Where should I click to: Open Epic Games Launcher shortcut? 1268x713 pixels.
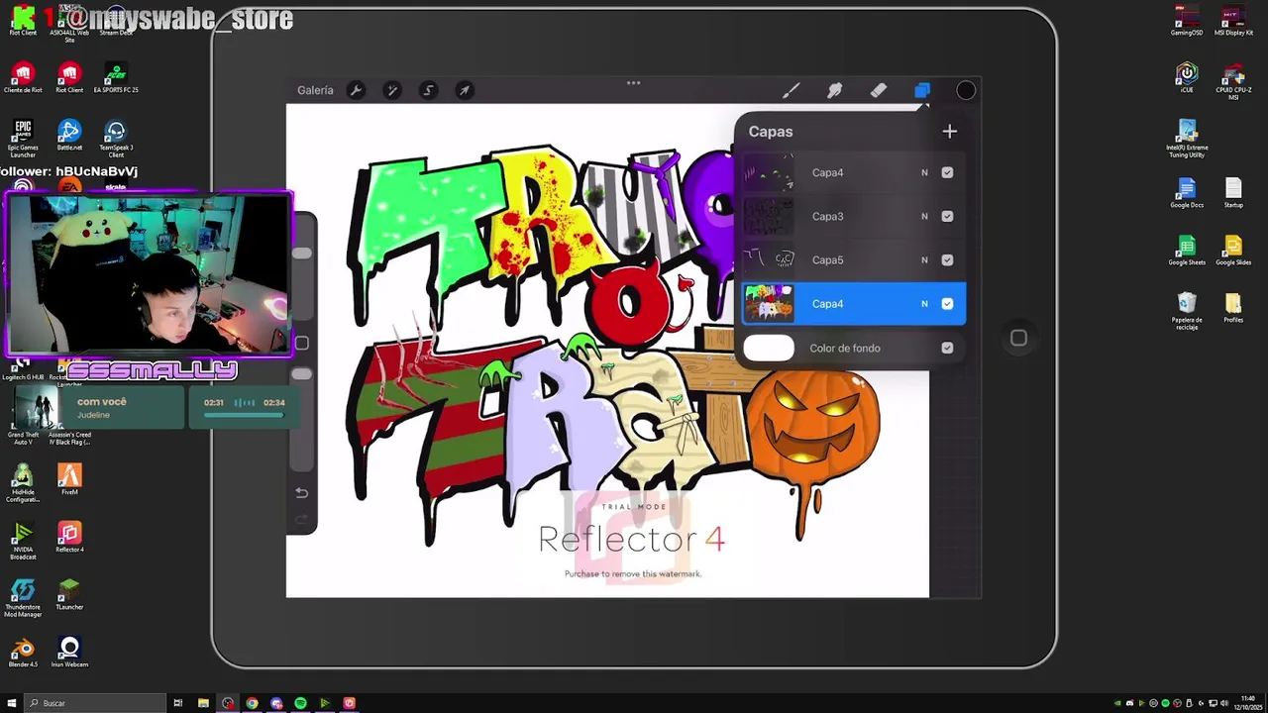click(23, 138)
